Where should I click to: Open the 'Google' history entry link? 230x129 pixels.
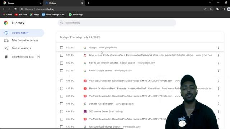coord(93,48)
